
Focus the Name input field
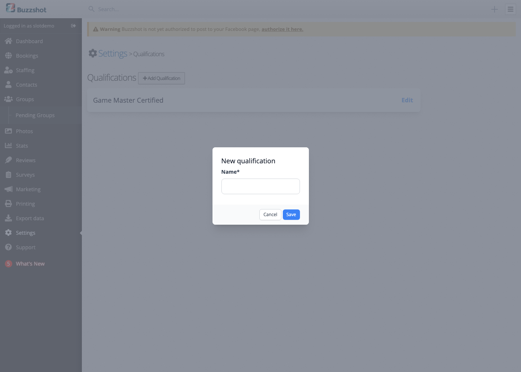[260, 186]
